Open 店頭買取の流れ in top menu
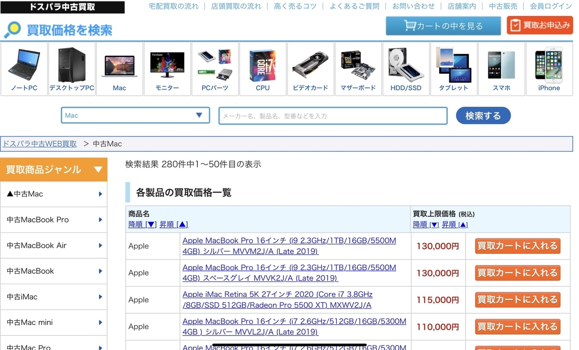 pyautogui.click(x=236, y=6)
